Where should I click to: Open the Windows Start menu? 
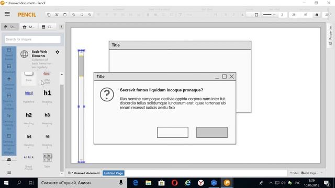click(x=6, y=183)
